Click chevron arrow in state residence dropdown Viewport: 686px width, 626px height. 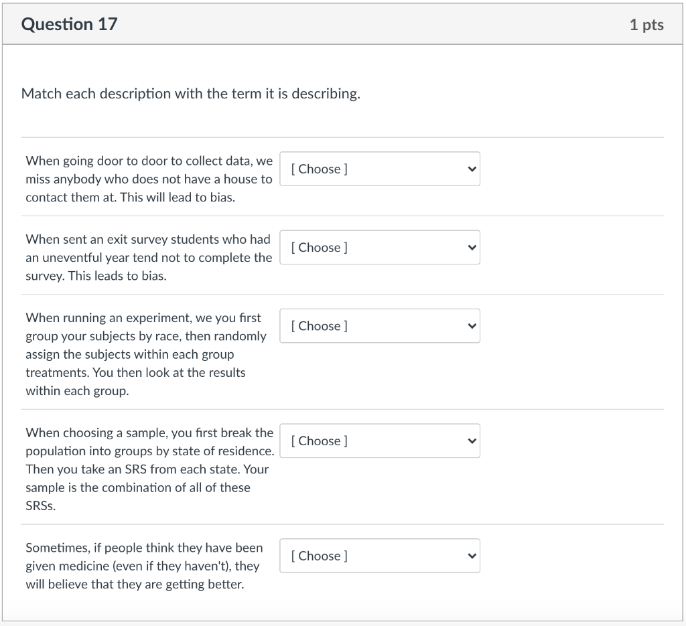pyautogui.click(x=472, y=441)
